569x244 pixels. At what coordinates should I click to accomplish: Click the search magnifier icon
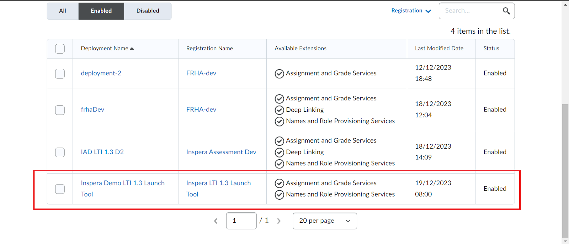(506, 11)
